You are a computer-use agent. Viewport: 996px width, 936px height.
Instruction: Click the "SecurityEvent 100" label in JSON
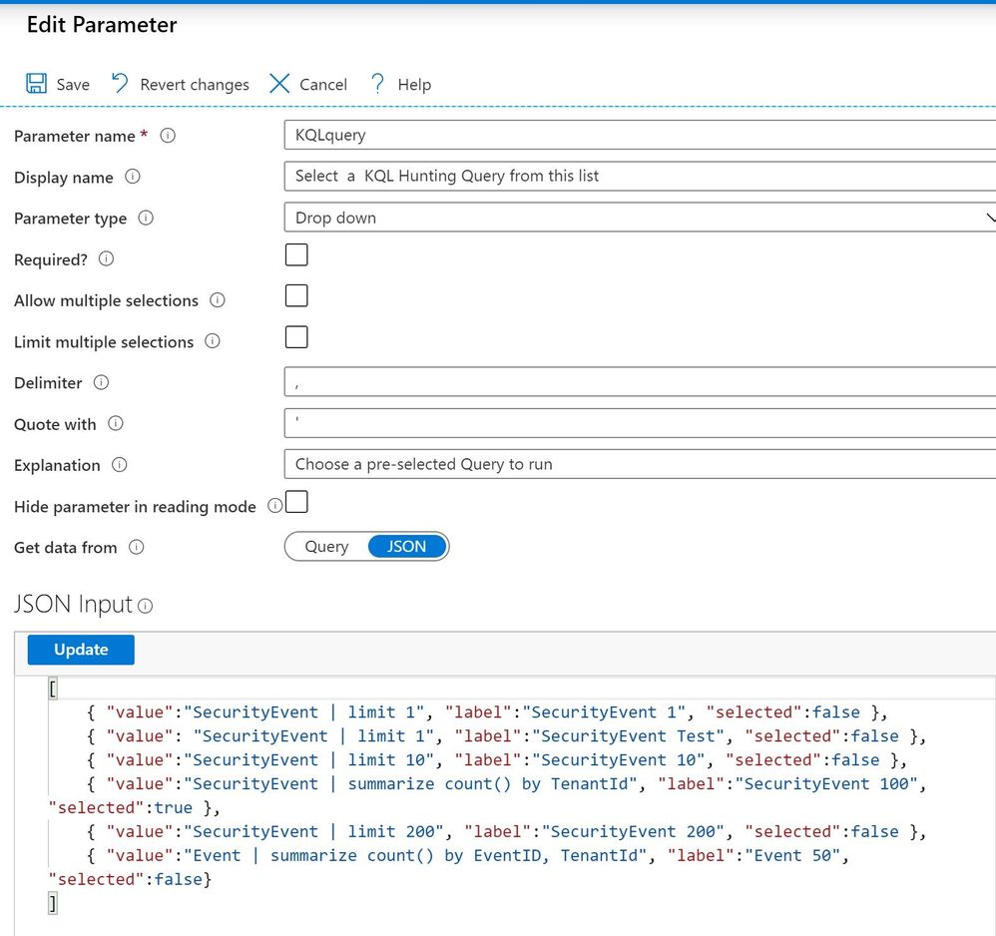click(x=825, y=783)
